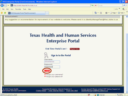This screenshot has width=128, height=96.
Task: Click the Print toolbar icon
Action: 106,13
